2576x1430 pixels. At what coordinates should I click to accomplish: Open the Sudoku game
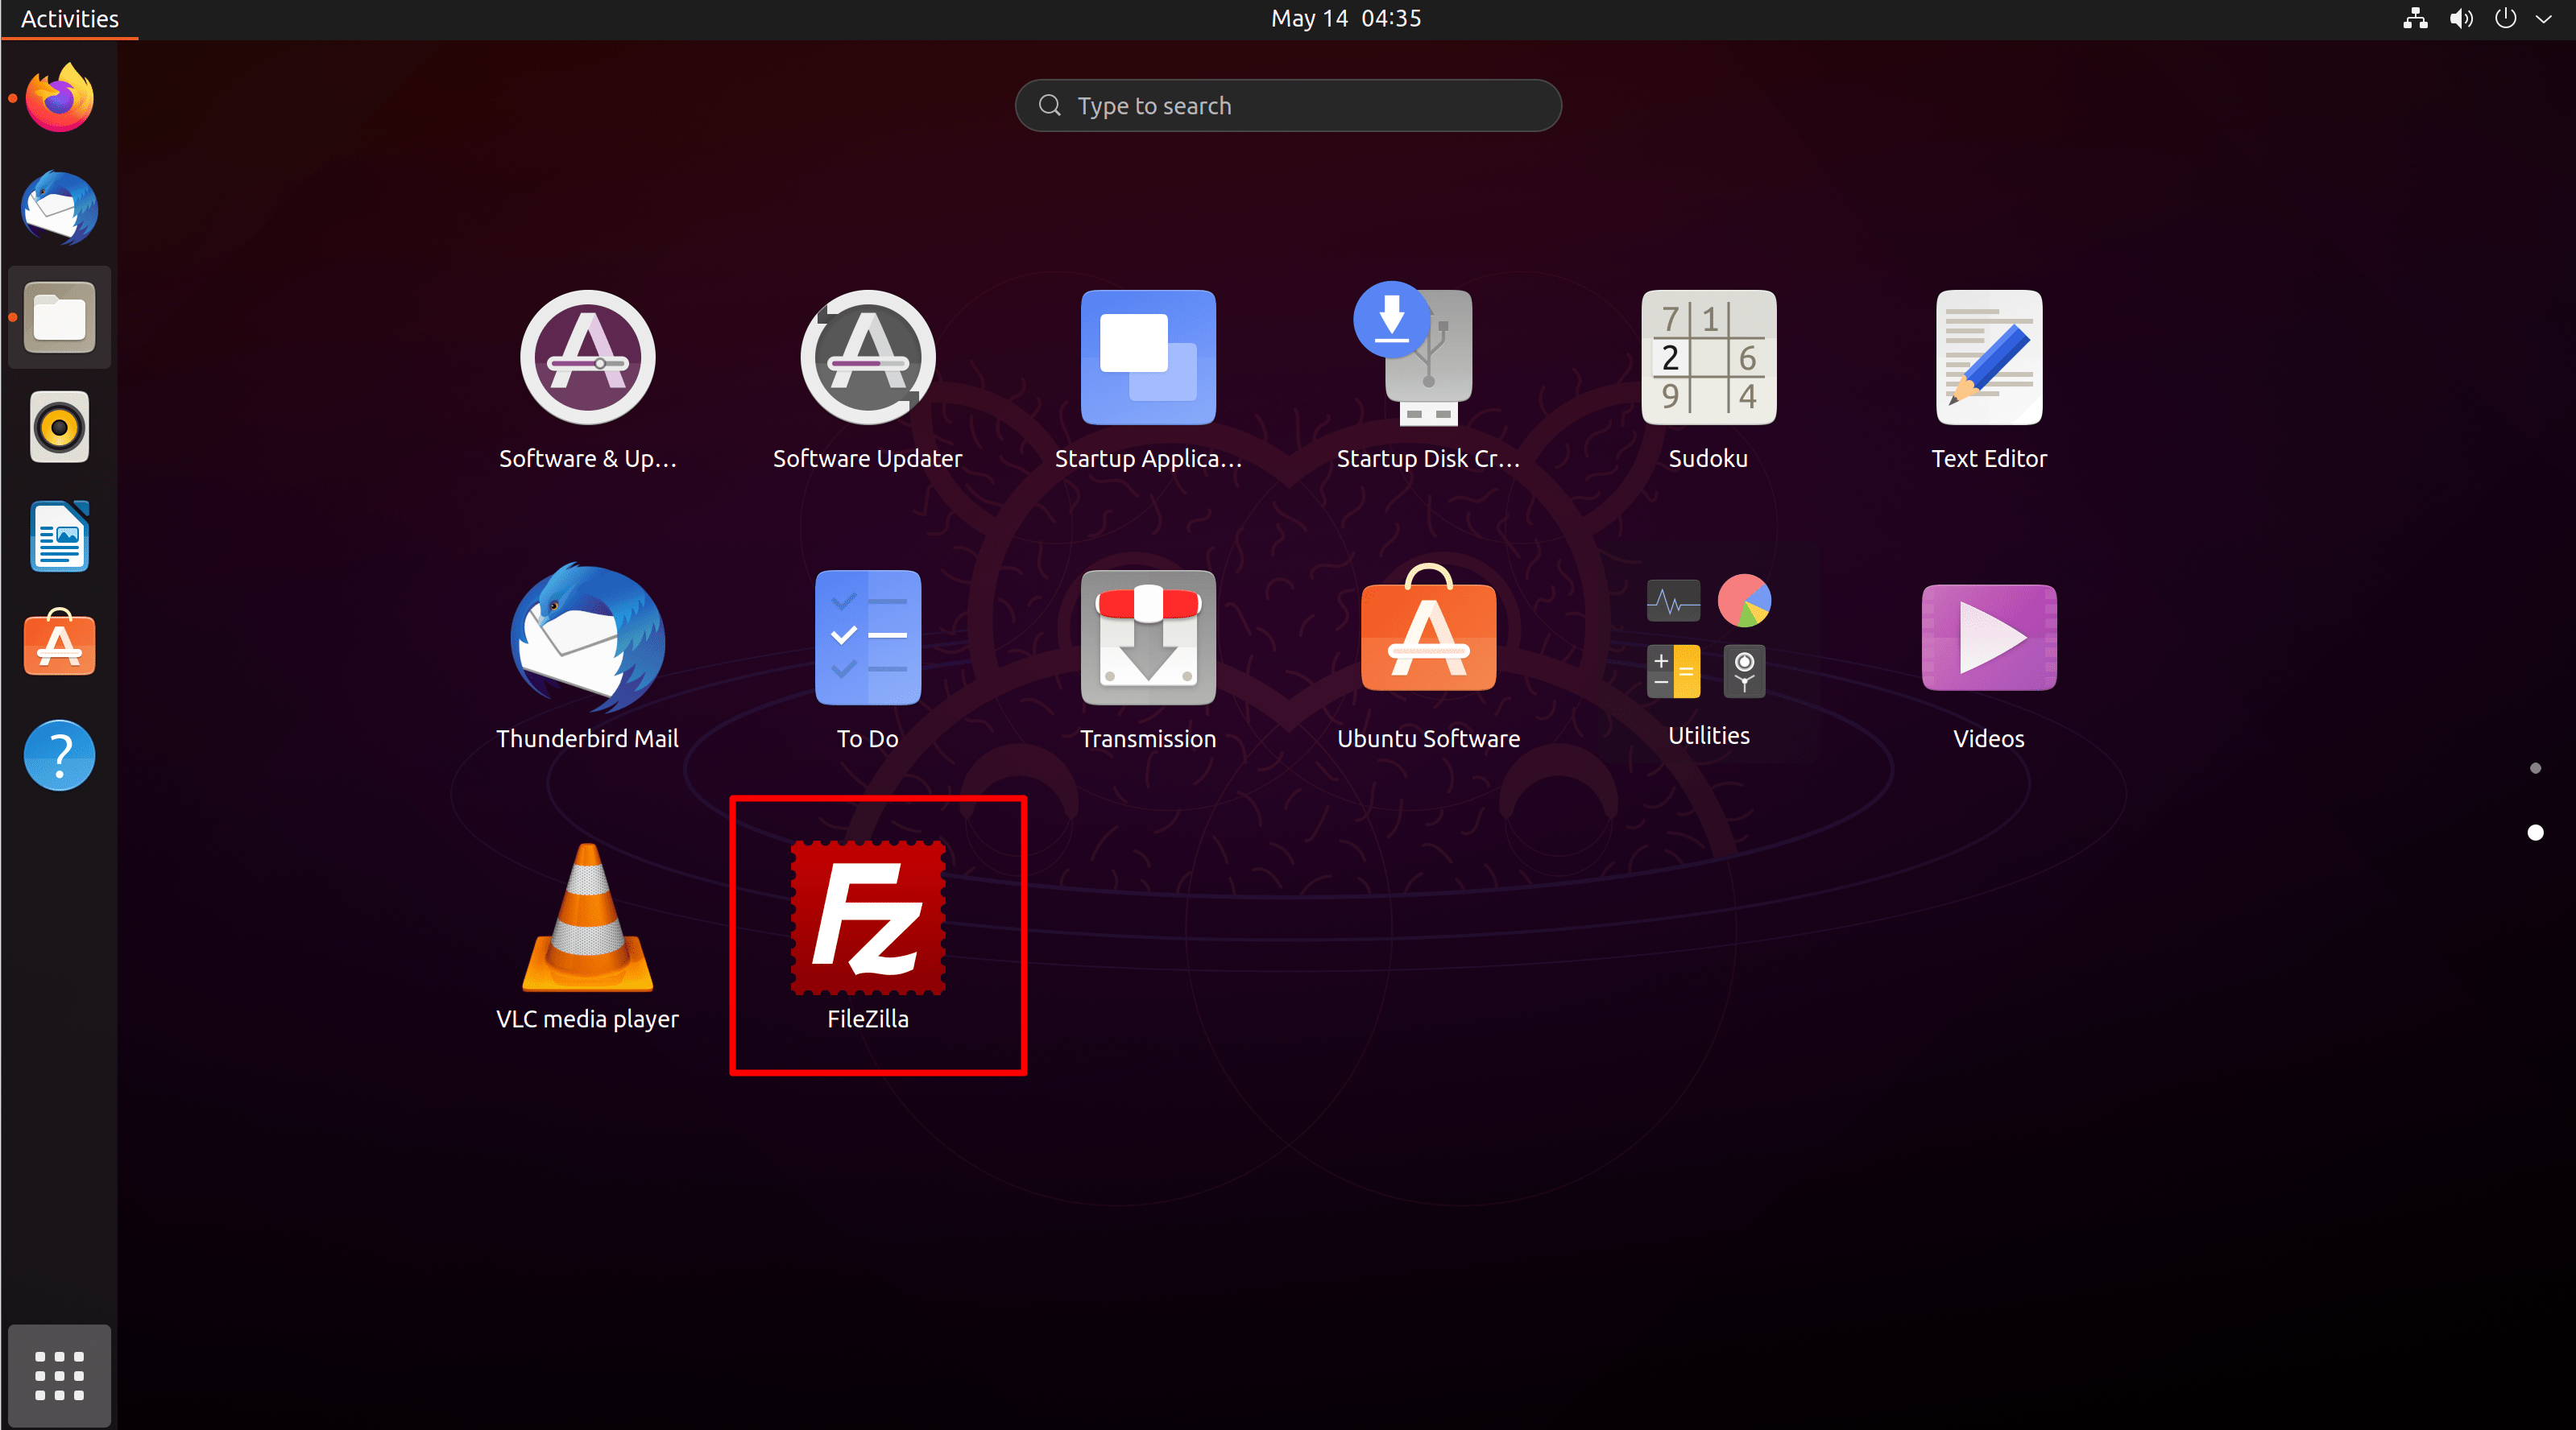(x=1708, y=357)
